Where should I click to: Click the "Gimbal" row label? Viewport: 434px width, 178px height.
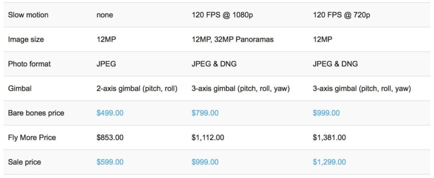click(x=20, y=88)
